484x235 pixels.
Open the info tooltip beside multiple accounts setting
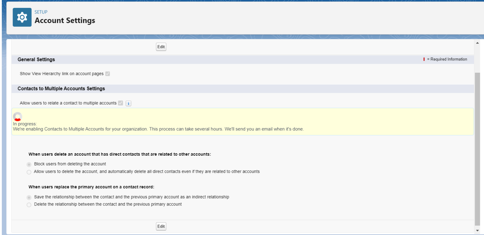(128, 103)
